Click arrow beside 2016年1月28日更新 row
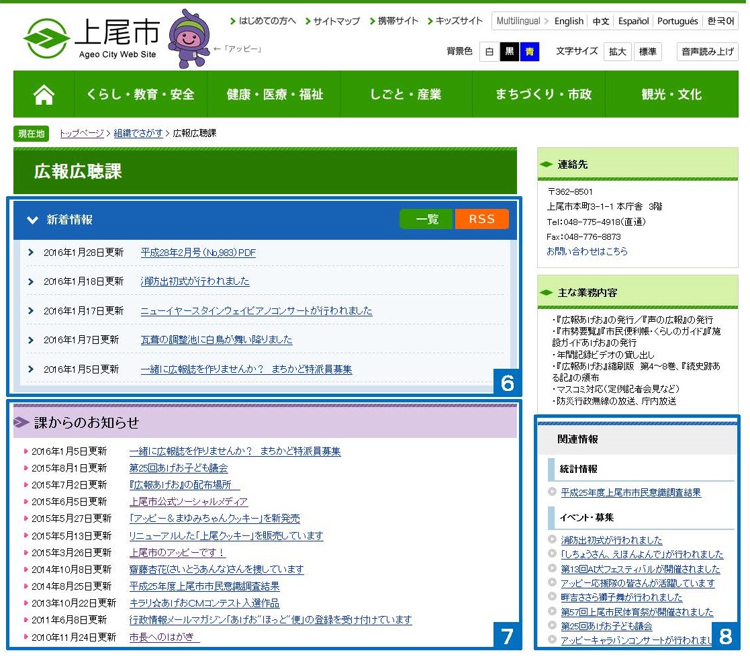Screen dimensions: 750x663 31,252
